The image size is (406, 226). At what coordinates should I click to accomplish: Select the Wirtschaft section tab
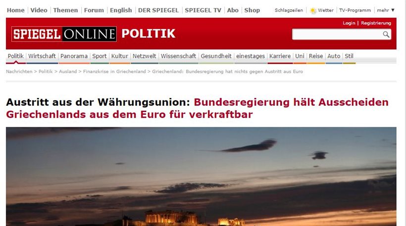[x=42, y=56]
